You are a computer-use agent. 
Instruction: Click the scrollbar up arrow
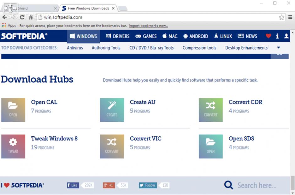pyautogui.click(x=292, y=33)
